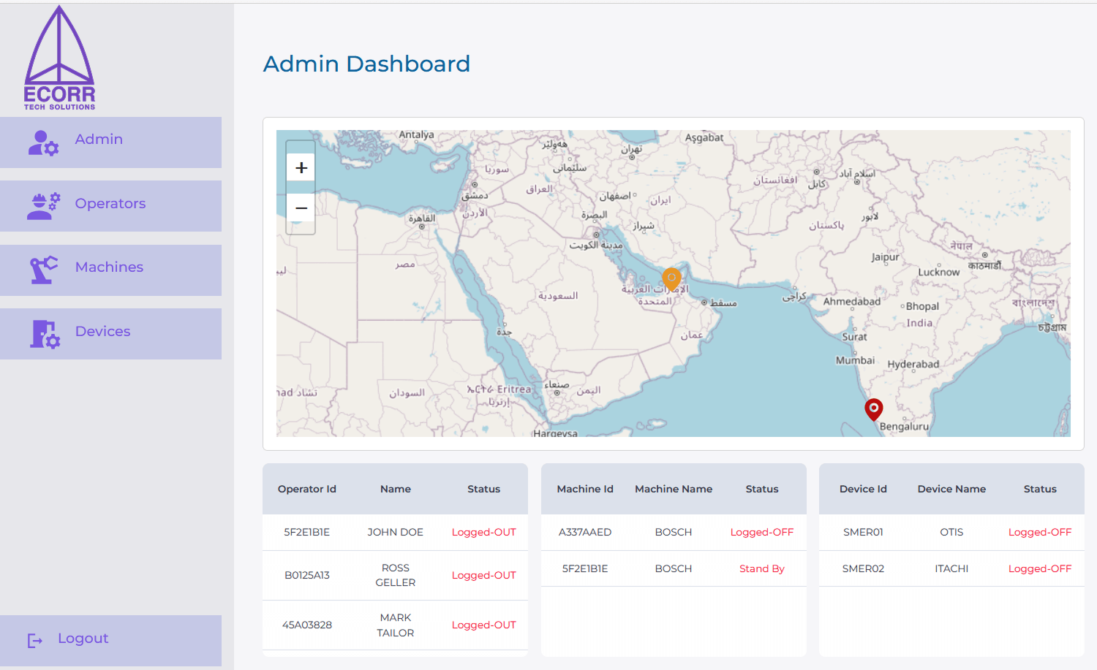The height and width of the screenshot is (670, 1097).
Task: Zoom in on the map
Action: (301, 168)
